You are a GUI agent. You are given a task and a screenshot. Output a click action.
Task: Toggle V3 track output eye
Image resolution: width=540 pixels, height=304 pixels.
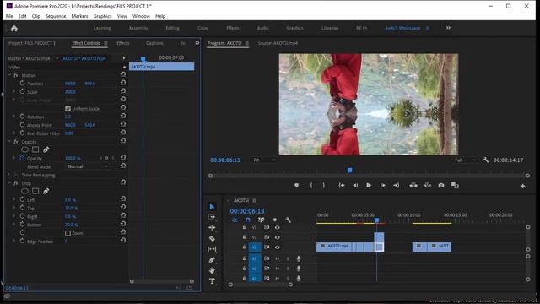[278, 227]
